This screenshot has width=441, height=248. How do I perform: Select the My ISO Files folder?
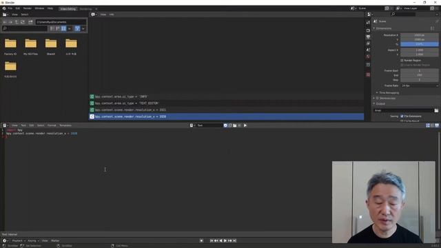point(30,47)
